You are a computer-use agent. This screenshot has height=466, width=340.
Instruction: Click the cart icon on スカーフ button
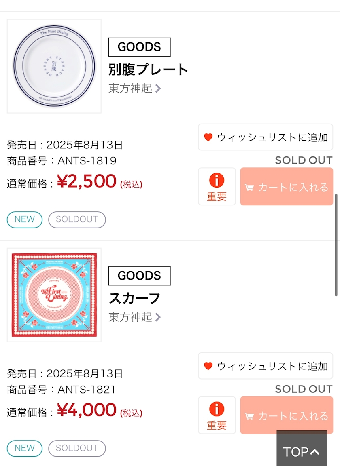pos(249,416)
